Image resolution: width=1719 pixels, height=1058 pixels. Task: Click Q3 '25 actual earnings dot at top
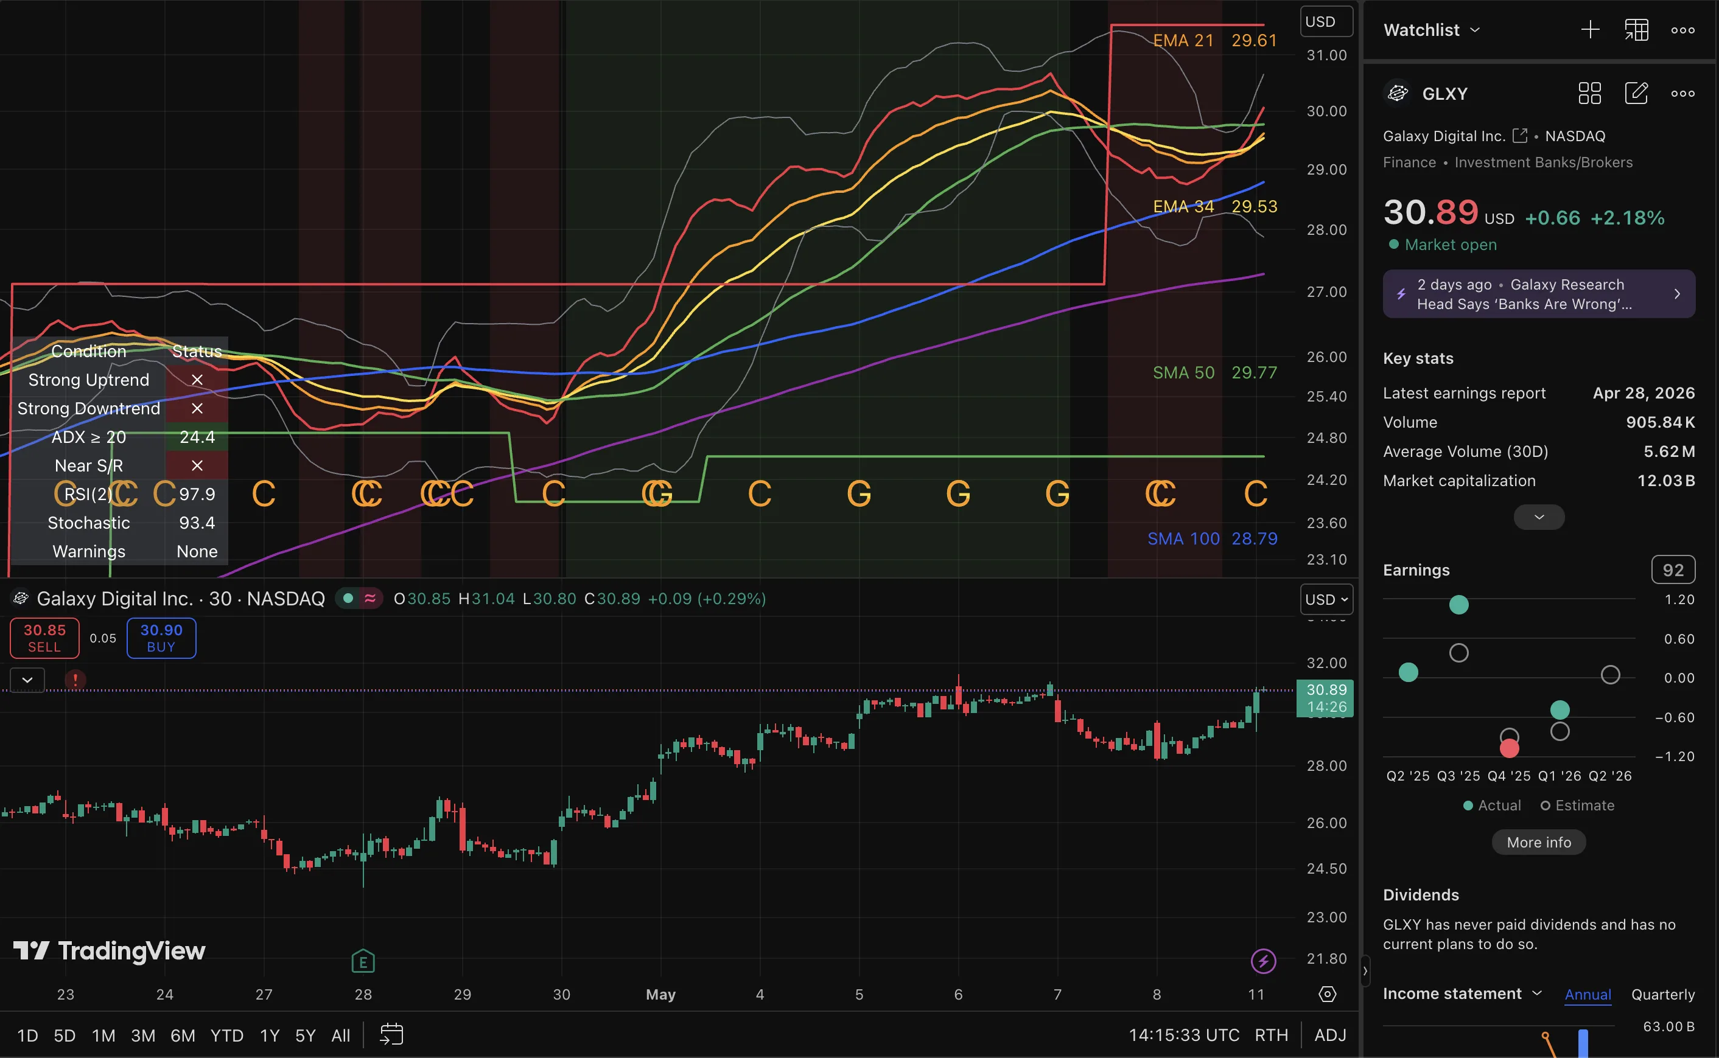[x=1458, y=605]
